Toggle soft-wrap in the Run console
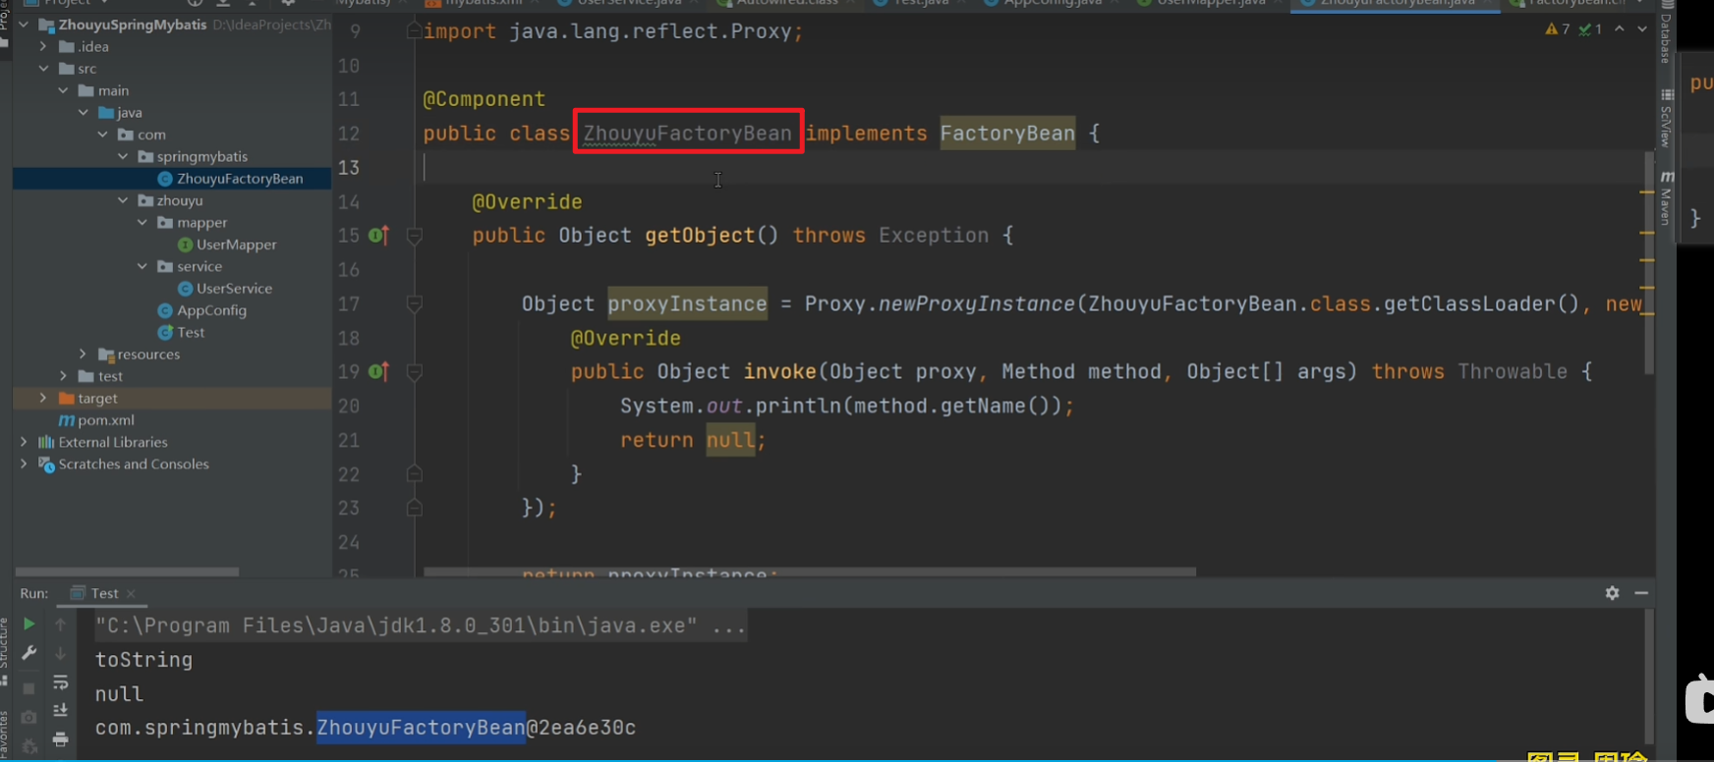 [60, 681]
